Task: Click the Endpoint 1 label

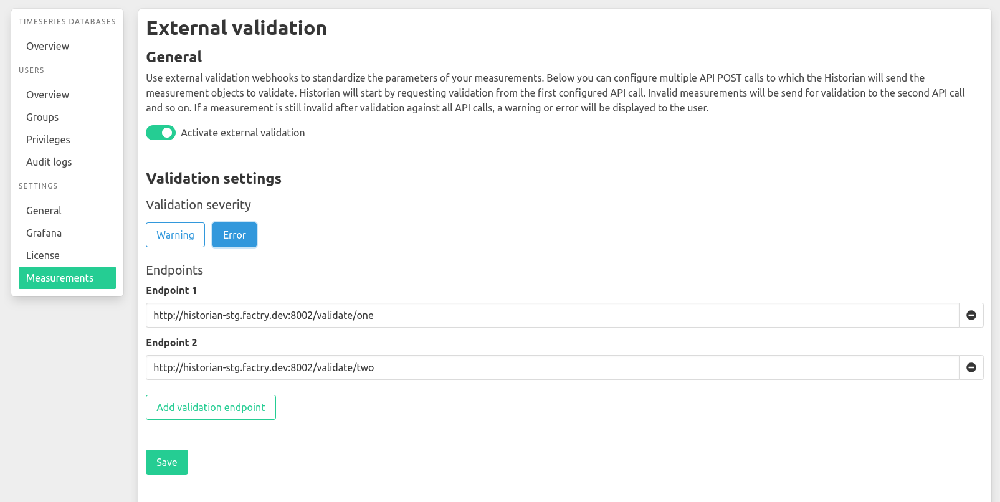Action: (x=171, y=290)
